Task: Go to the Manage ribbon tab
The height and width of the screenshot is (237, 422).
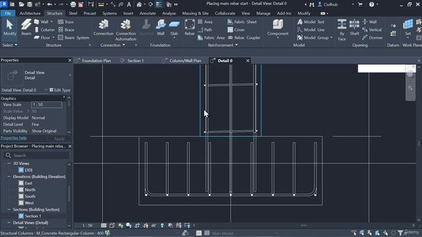Action: click(x=263, y=13)
